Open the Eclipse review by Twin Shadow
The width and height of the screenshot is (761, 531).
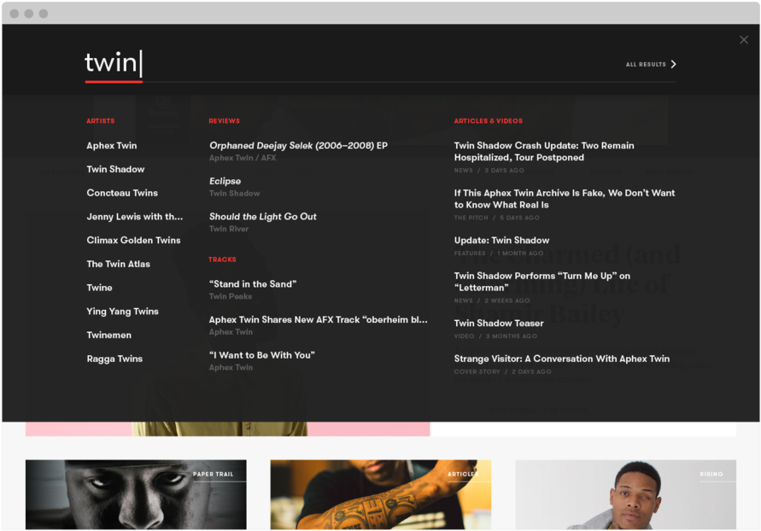225,181
